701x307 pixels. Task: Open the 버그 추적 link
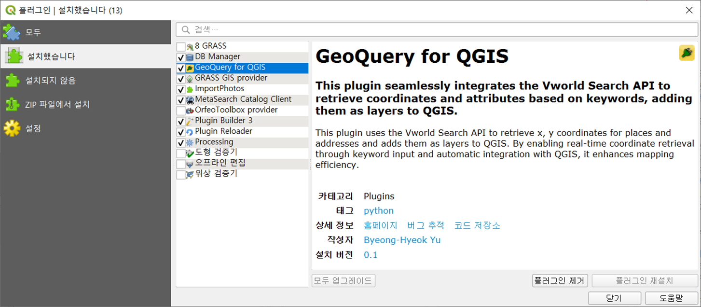pos(425,225)
